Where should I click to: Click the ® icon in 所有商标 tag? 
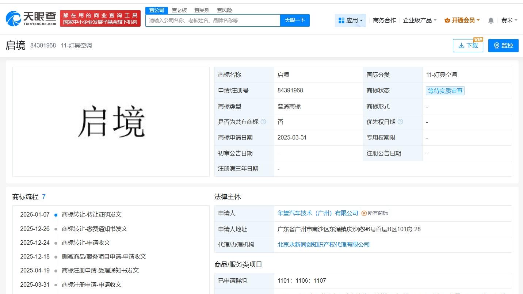pyautogui.click(x=364, y=213)
